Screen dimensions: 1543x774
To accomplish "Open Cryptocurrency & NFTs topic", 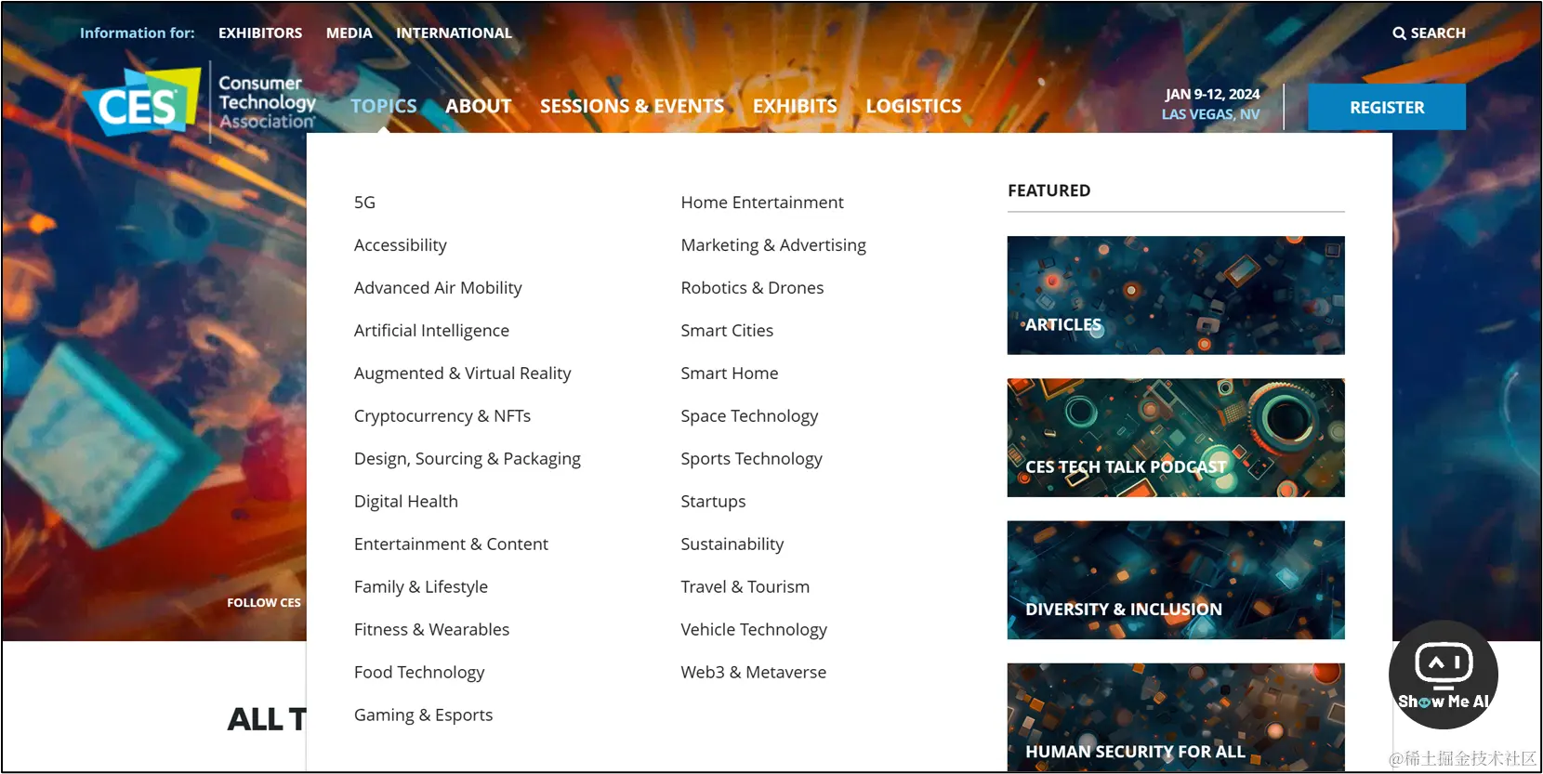I will click(442, 416).
